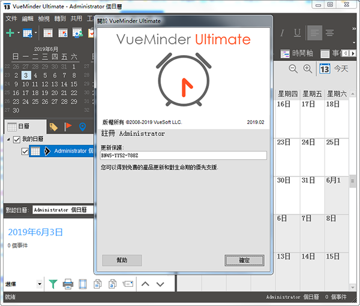Click the calendar scrollbar down arrow

point(353,287)
